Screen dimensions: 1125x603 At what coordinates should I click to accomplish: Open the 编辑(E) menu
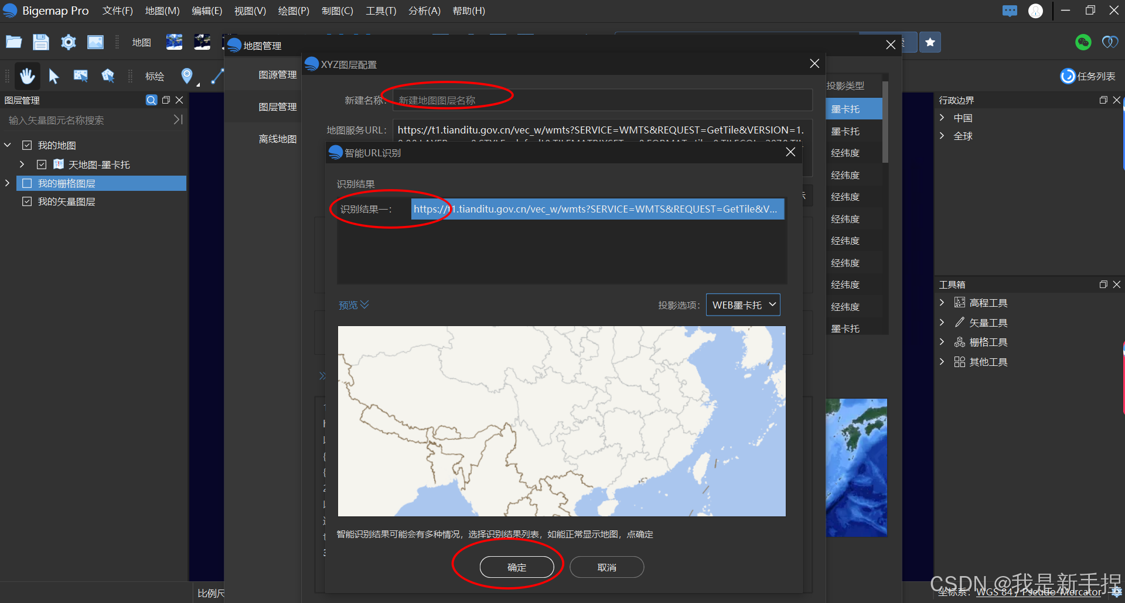pos(207,11)
